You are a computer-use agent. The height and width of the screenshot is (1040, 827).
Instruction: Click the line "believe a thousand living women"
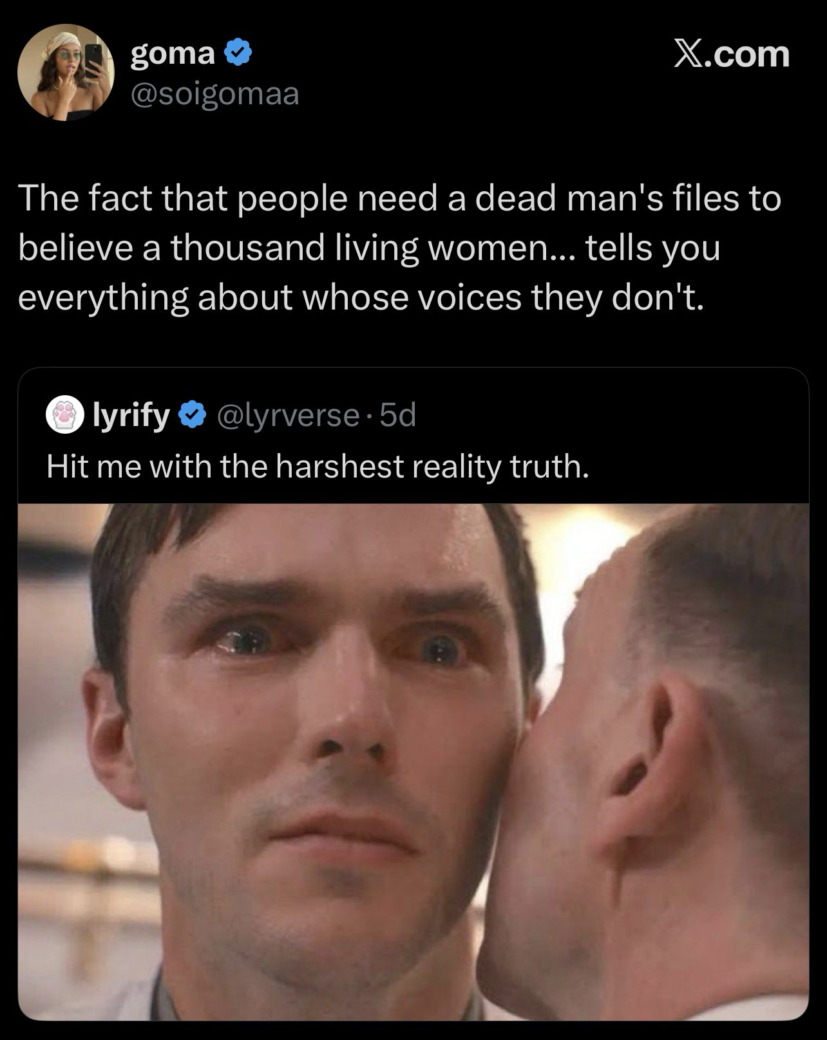coord(368,248)
